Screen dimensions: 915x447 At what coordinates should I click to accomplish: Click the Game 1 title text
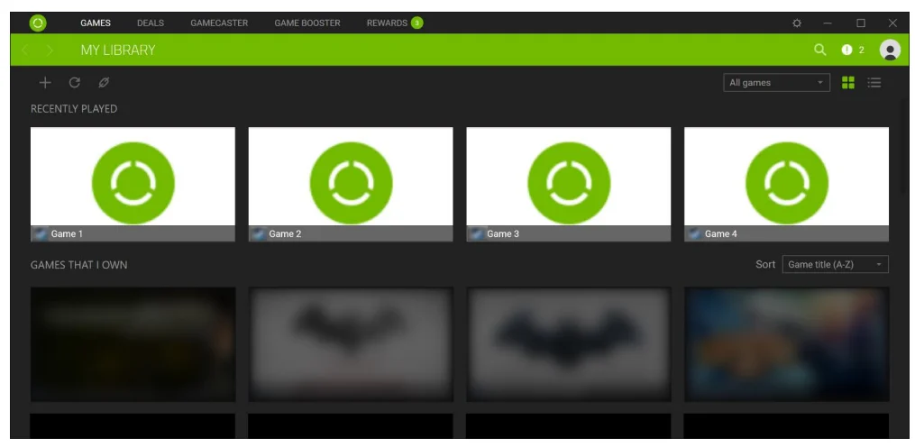coord(67,234)
